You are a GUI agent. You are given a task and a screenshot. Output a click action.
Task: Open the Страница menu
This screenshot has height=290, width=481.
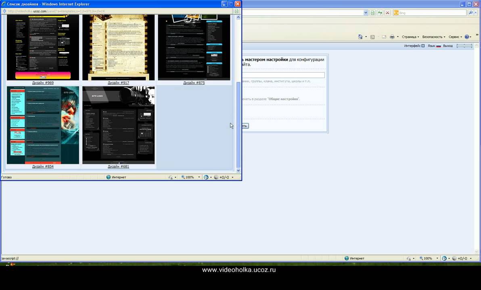pyautogui.click(x=410, y=37)
